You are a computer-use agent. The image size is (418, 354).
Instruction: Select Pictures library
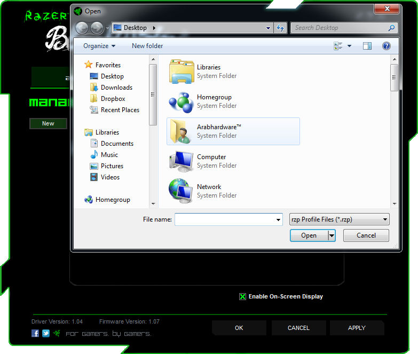point(112,166)
